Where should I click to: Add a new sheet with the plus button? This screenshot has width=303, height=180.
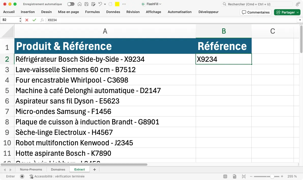[x=95, y=170]
